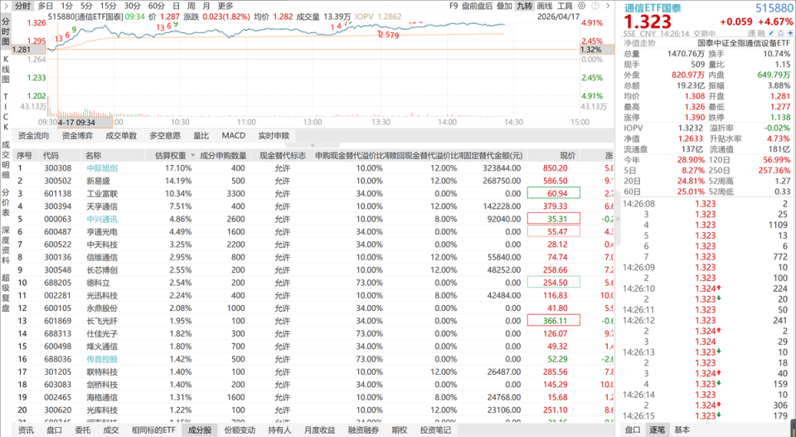Enable the 叠加 overlay option

coord(504,6)
